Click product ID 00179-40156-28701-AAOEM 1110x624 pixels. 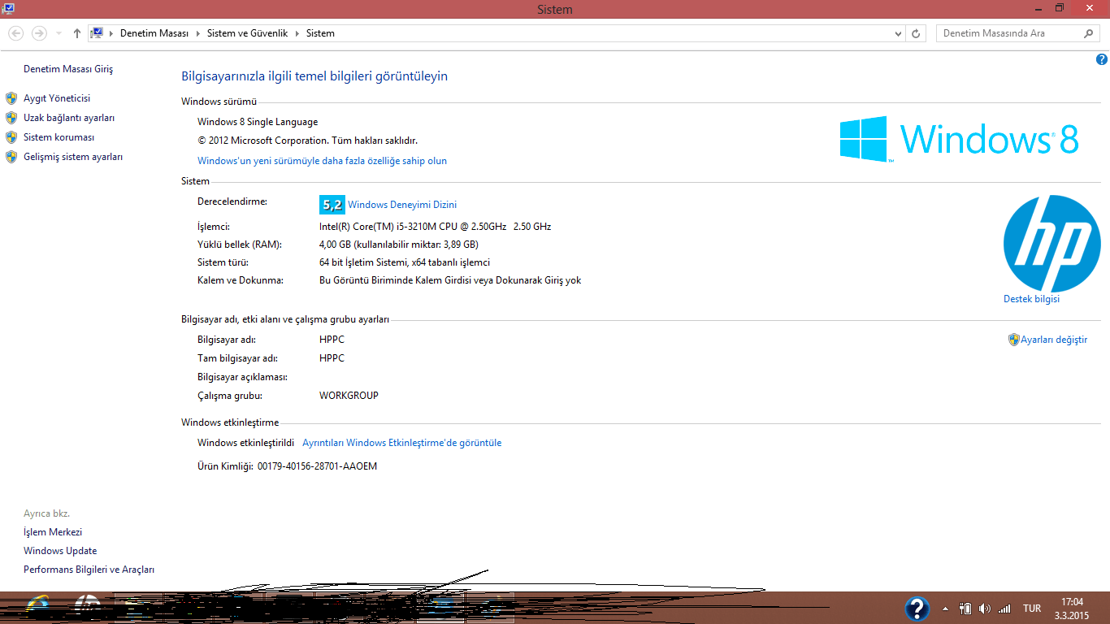point(317,466)
